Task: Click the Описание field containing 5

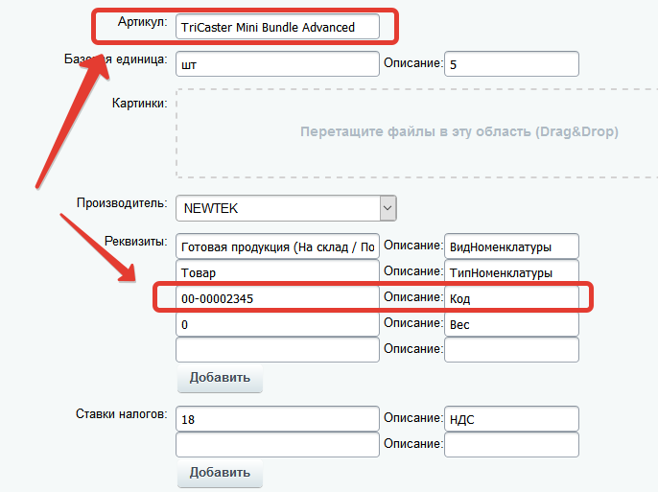Action: pyautogui.click(x=512, y=63)
